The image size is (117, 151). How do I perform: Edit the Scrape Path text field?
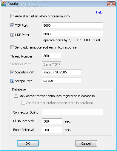pos(62,81)
